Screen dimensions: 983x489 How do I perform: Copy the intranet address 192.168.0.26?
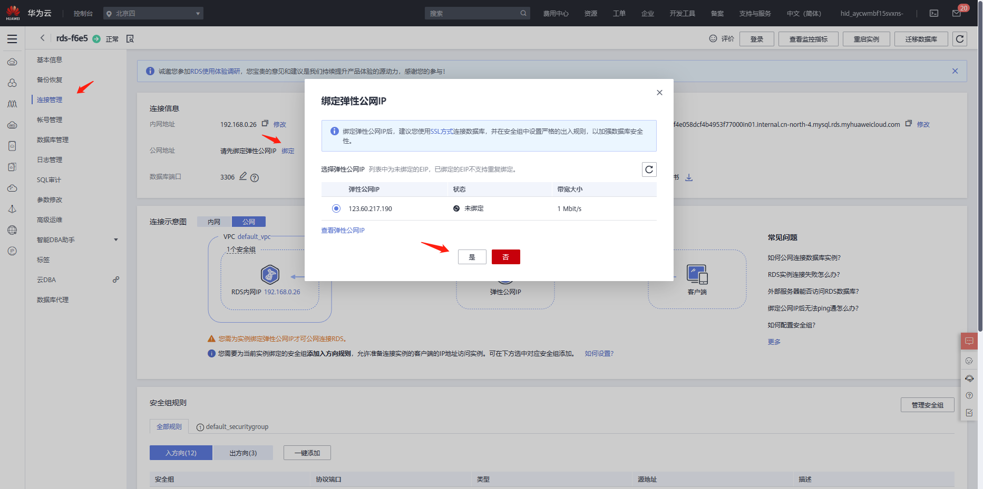265,124
